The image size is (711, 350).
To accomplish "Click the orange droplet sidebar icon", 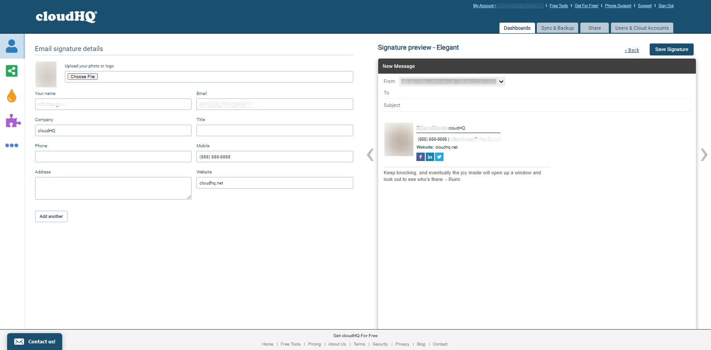I will point(12,96).
